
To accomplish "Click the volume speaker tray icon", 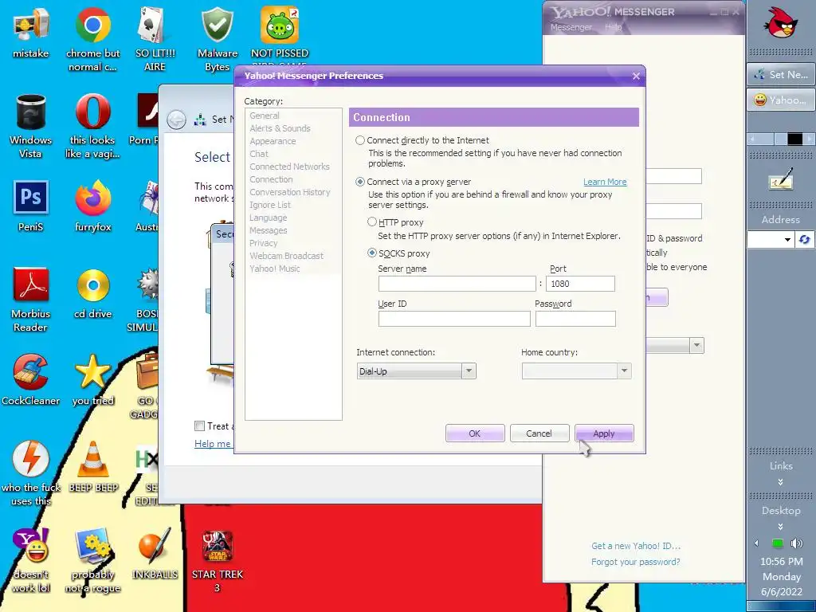I will 796,543.
